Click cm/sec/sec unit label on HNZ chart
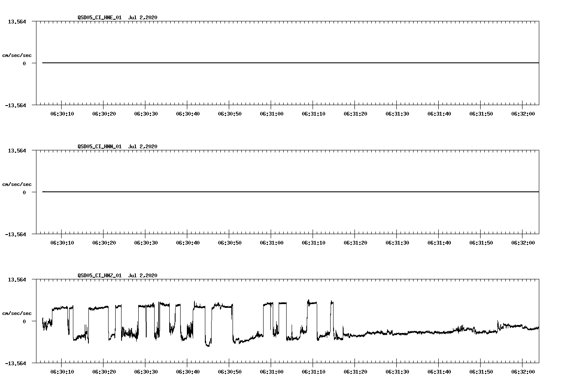This screenshot has height=387, width=569. pyautogui.click(x=17, y=313)
